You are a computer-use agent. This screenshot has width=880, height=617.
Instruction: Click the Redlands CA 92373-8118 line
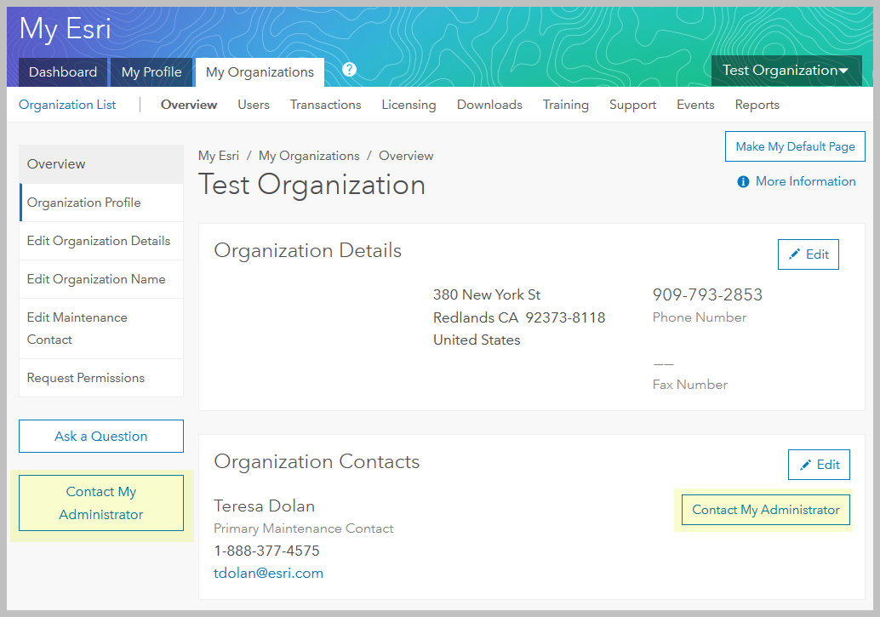[x=519, y=317]
